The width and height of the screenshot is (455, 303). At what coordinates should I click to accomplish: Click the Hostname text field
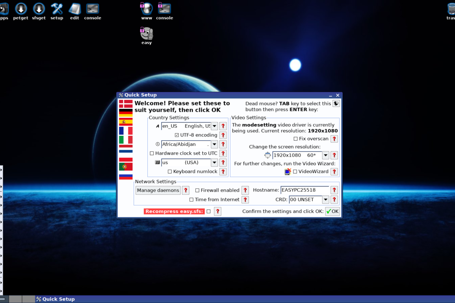pyautogui.click(x=304, y=190)
